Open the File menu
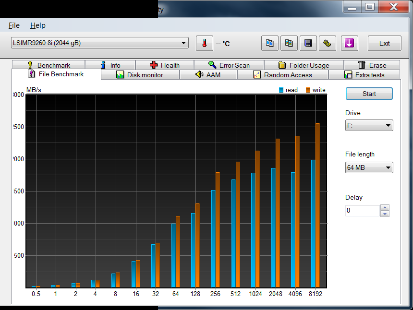This screenshot has height=310, width=413. pyautogui.click(x=14, y=25)
